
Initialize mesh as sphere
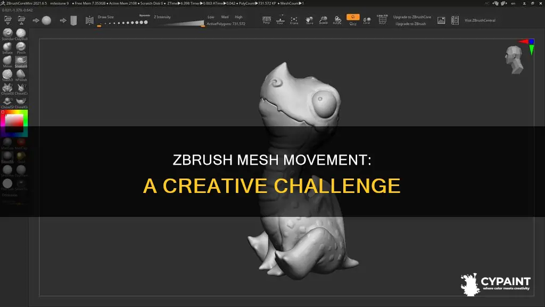point(46,21)
